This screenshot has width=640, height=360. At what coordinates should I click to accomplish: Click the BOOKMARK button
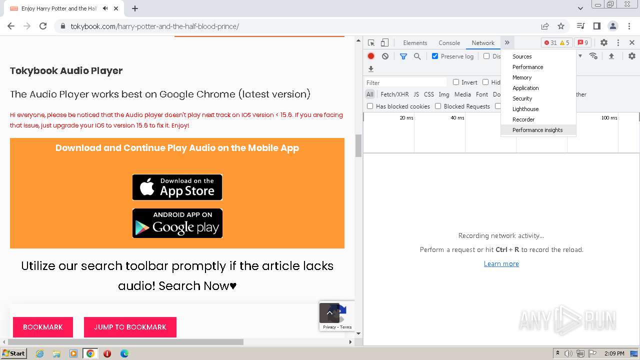click(x=43, y=327)
